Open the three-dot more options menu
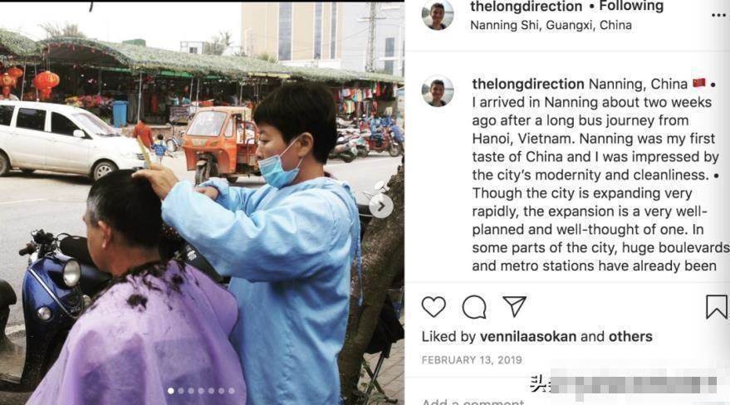The width and height of the screenshot is (730, 405). 718,15
